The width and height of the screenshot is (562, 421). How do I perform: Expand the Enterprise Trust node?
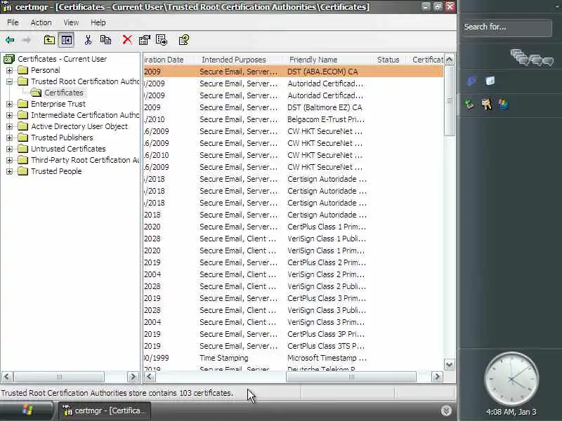pos(10,104)
